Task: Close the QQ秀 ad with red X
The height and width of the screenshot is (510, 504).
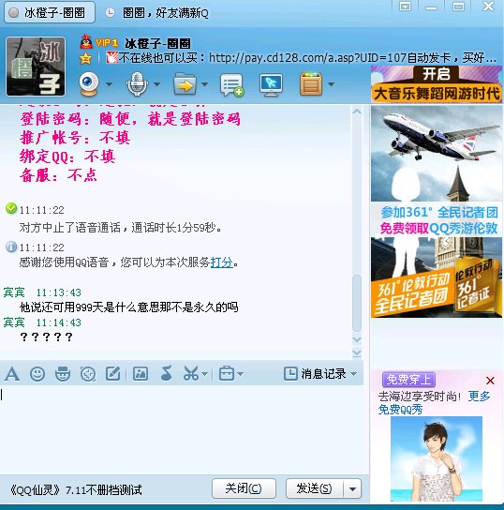Action: pyautogui.click(x=490, y=381)
